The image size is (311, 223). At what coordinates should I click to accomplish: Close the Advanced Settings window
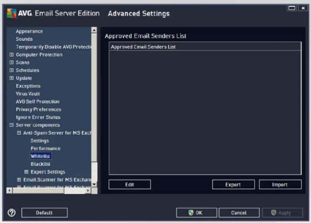click(303, 8)
